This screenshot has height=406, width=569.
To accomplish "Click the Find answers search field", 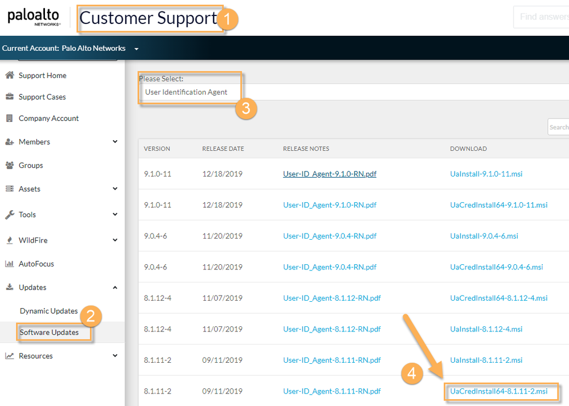I will [542, 17].
